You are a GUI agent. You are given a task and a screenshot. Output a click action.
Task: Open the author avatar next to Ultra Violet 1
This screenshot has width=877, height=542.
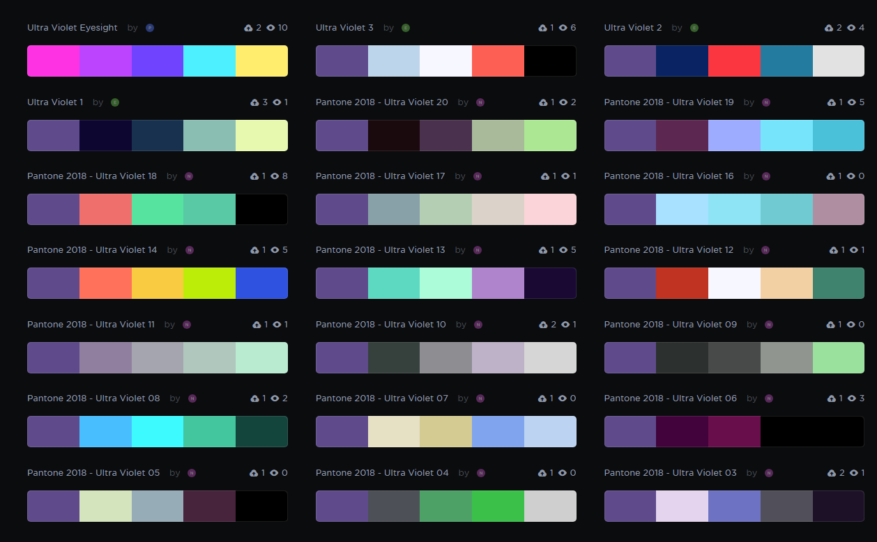click(115, 102)
